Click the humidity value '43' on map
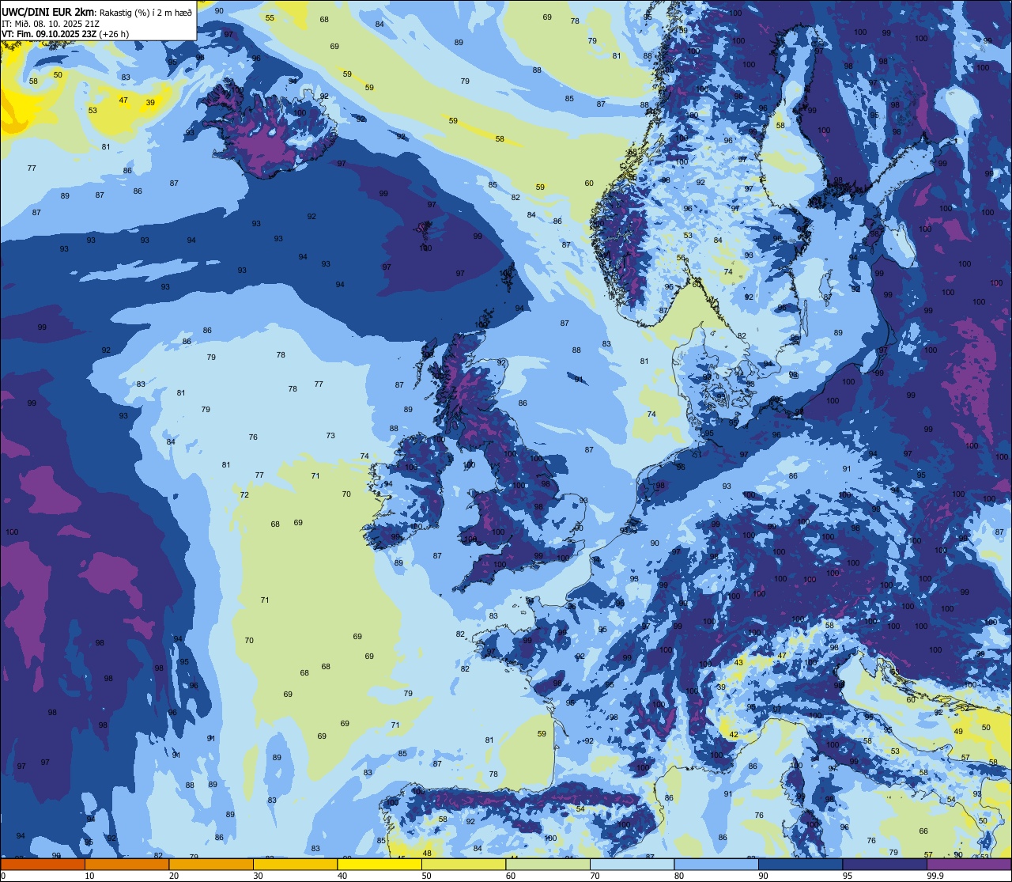The image size is (1012, 882). (739, 662)
